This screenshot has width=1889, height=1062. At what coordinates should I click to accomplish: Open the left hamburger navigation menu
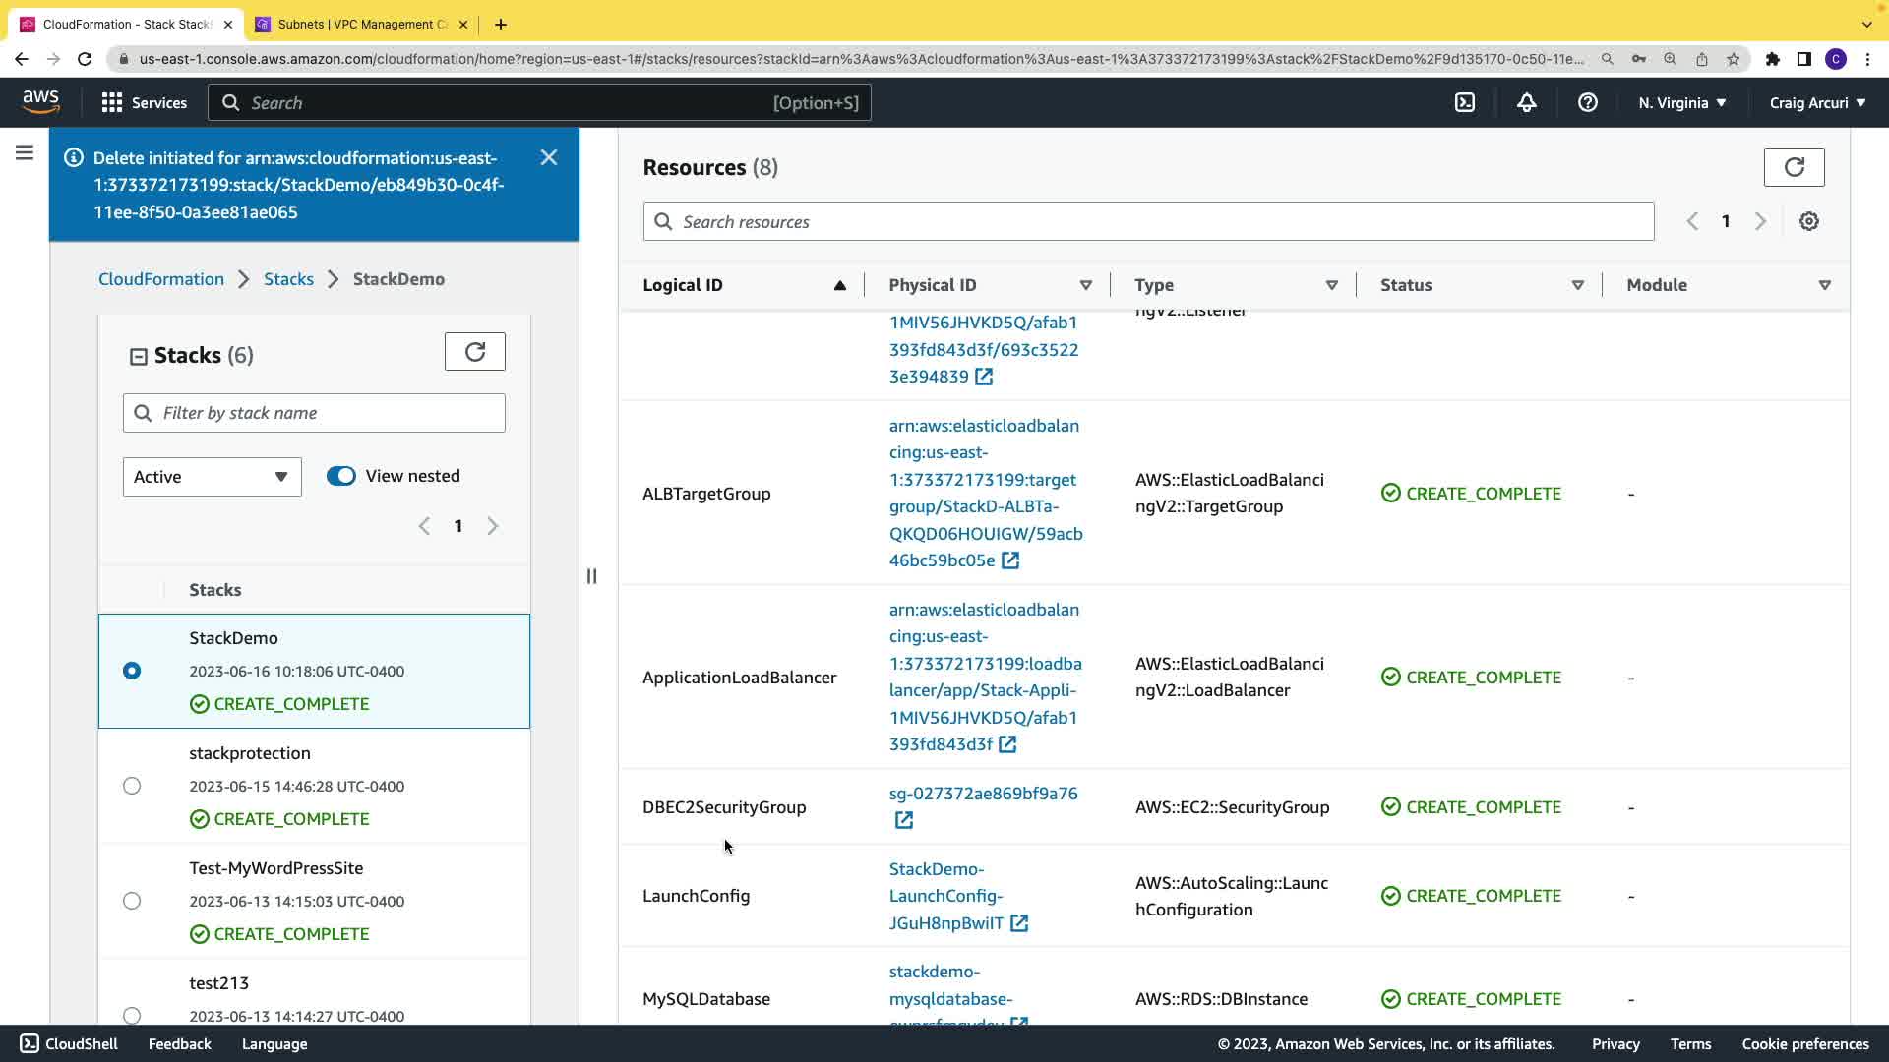point(25,153)
